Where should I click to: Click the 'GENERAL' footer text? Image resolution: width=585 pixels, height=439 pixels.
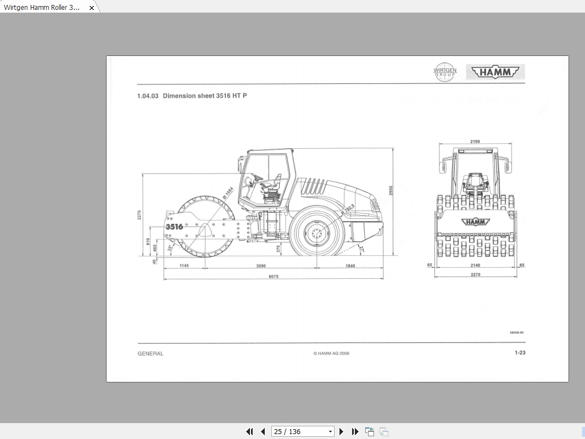(x=151, y=353)
